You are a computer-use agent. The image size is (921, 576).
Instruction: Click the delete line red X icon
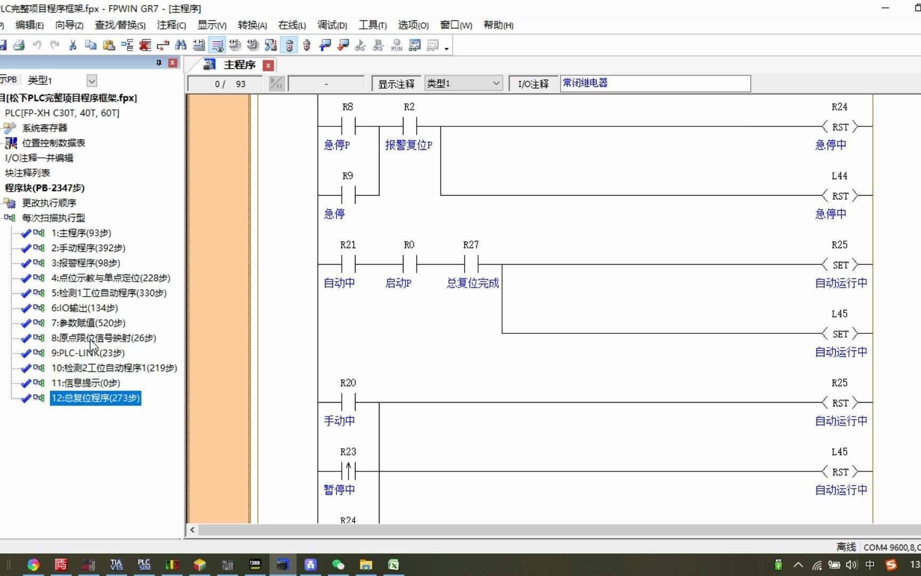(x=145, y=45)
